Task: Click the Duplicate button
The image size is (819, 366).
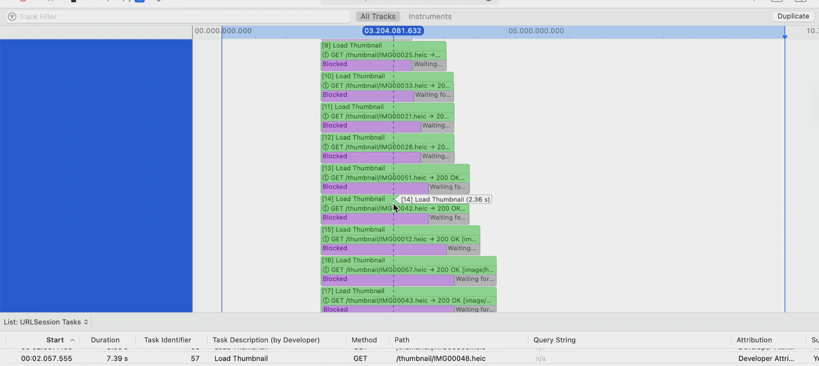Action: (793, 16)
